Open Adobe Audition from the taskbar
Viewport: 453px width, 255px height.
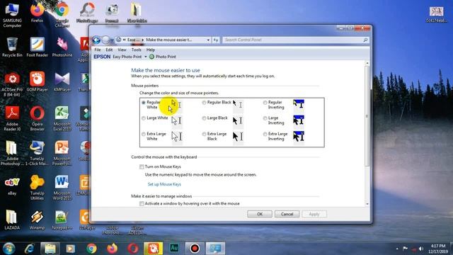pyautogui.click(x=174, y=249)
